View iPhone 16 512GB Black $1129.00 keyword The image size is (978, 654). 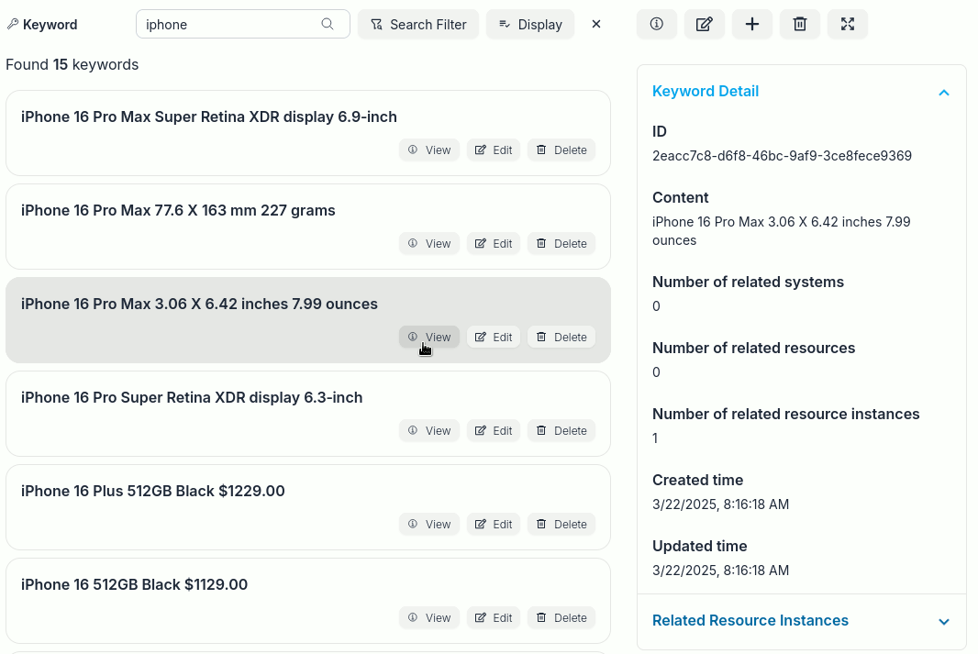[x=429, y=618]
